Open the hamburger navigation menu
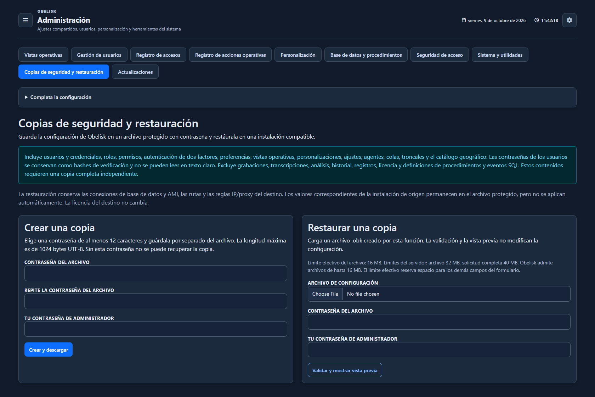595x397 pixels. click(25, 20)
